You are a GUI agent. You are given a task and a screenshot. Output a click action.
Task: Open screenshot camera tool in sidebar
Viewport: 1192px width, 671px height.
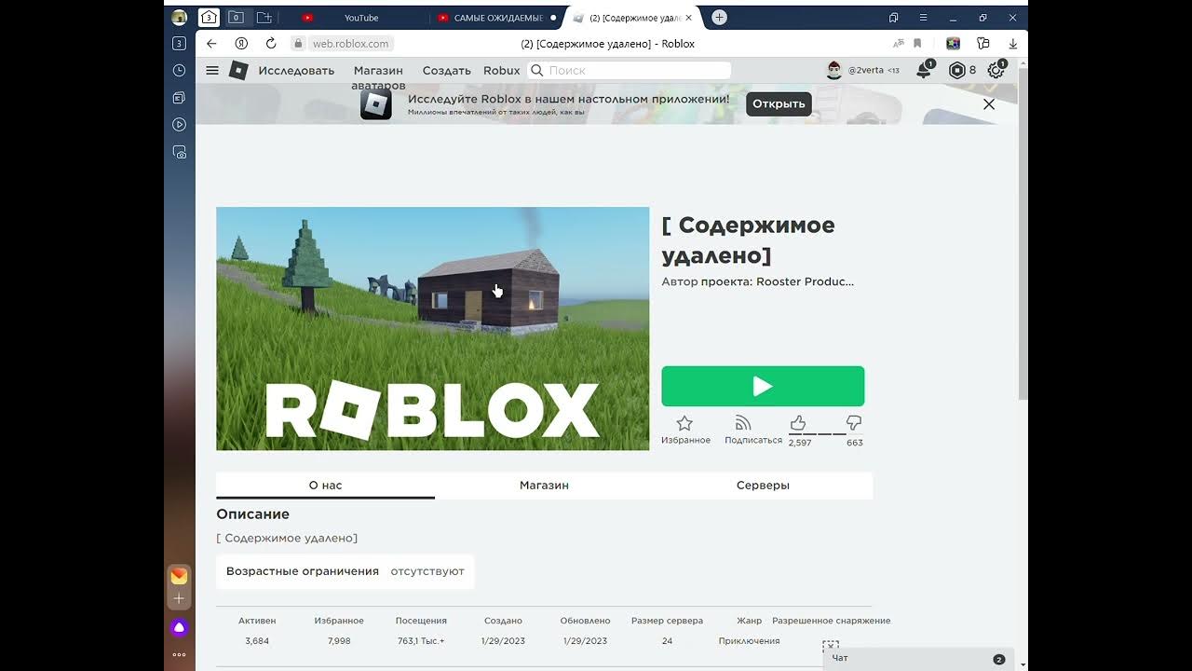(180, 152)
